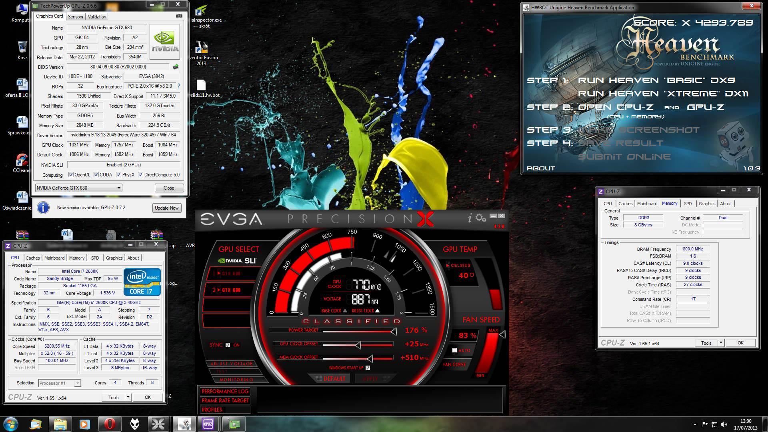Click the Intel Core i7 logo in CPU-Z
The image size is (768, 432).
pyautogui.click(x=142, y=282)
